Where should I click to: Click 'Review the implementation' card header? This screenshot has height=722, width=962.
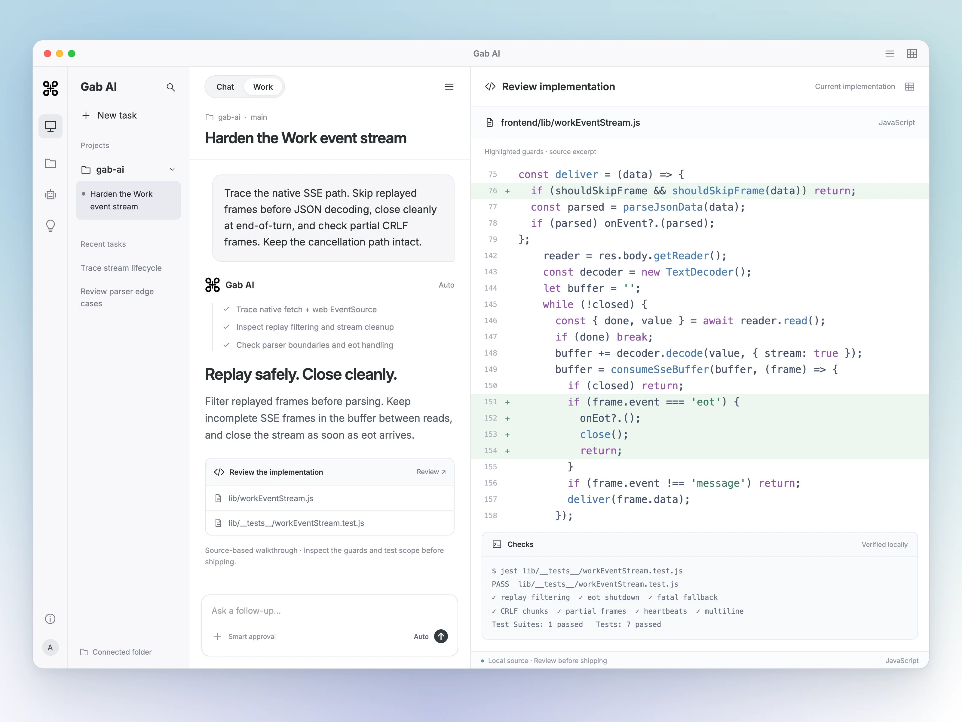coord(330,472)
